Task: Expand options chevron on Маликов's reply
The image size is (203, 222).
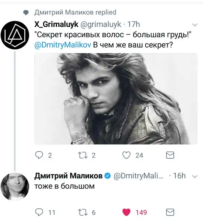Action: [x=195, y=176]
